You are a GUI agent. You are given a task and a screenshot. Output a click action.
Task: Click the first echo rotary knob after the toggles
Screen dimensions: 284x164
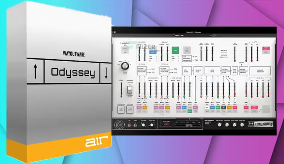point(143,125)
